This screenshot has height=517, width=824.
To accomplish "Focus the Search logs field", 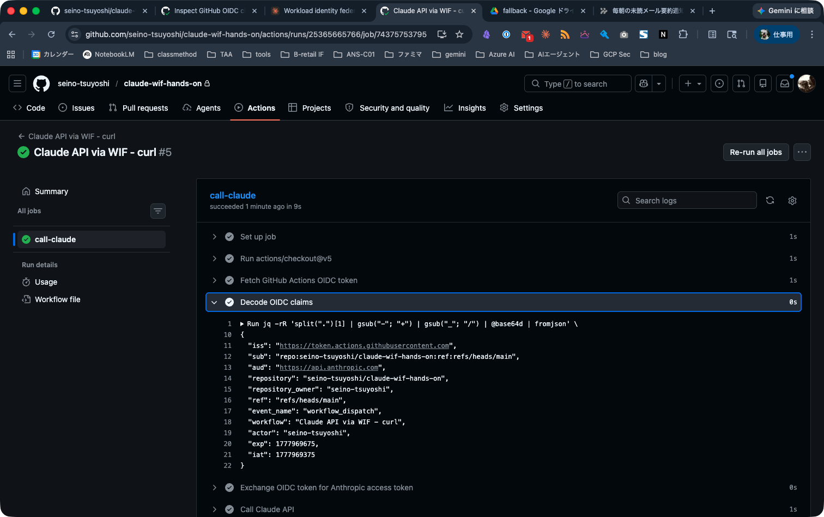I will click(687, 200).
